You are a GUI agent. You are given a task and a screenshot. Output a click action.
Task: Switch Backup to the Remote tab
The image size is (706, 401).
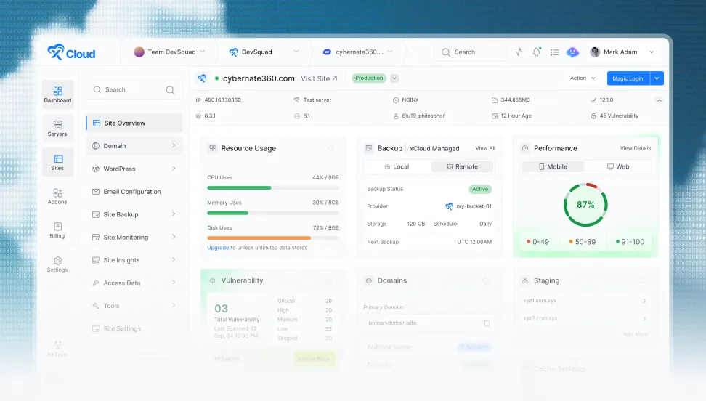463,166
